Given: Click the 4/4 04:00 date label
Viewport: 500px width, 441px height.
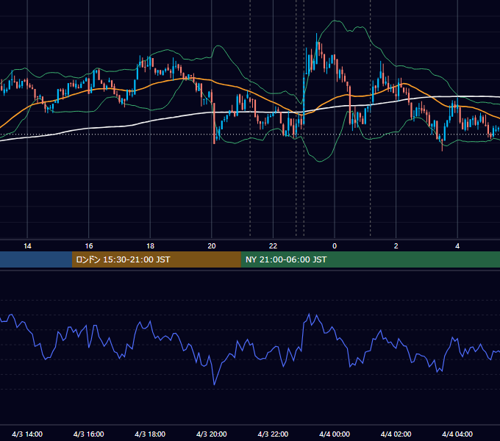Looking at the screenshot, I should (457, 434).
